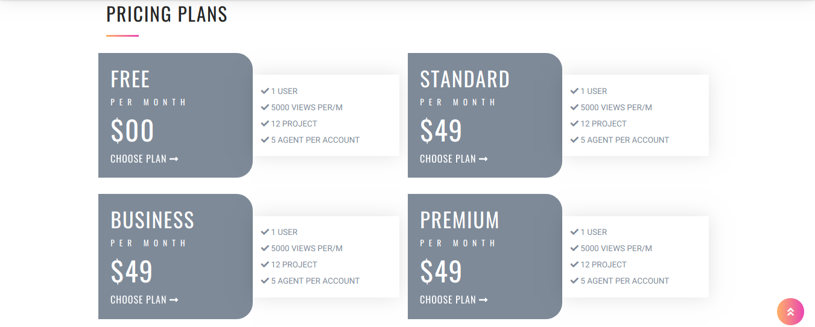Click the scroll-to-top double chevron button
The height and width of the screenshot is (327, 815).
point(790,312)
